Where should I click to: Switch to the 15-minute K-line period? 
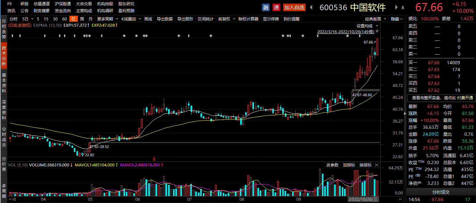tap(46, 19)
